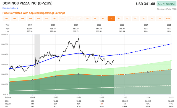The height and width of the screenshot is (108, 177).
Task: Click the dashed blue endpoint at 12/25
Action: [171, 44]
